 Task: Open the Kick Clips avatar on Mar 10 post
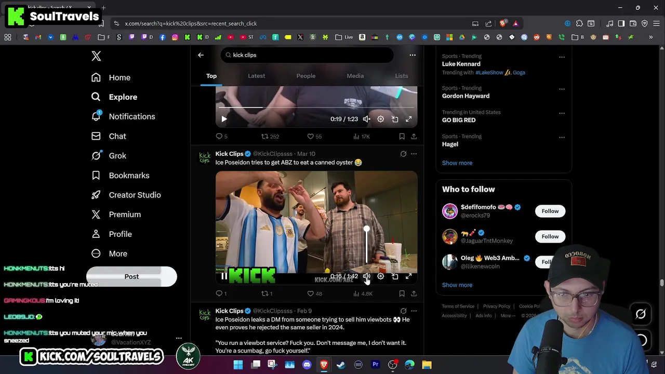coord(205,157)
